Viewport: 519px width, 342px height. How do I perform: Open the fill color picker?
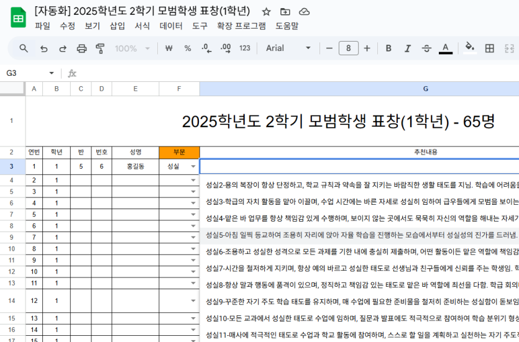point(470,48)
